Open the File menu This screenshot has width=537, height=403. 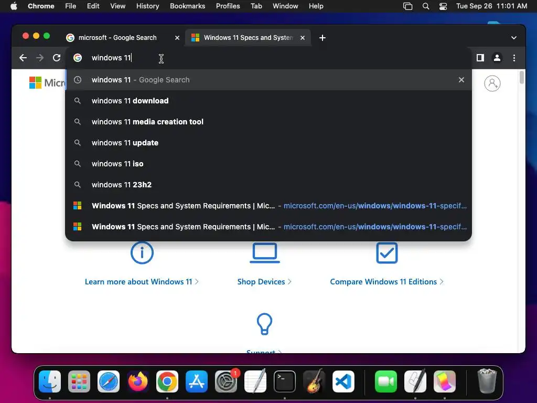71,6
